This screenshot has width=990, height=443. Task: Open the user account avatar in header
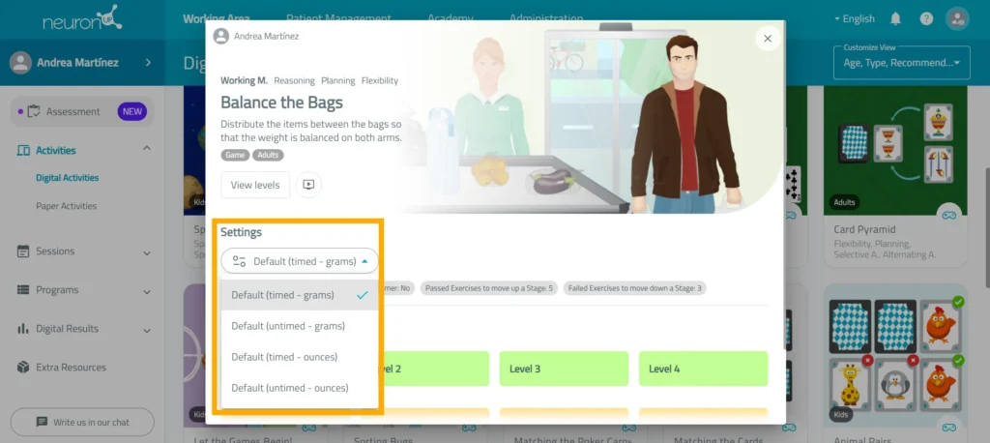pyautogui.click(x=957, y=19)
